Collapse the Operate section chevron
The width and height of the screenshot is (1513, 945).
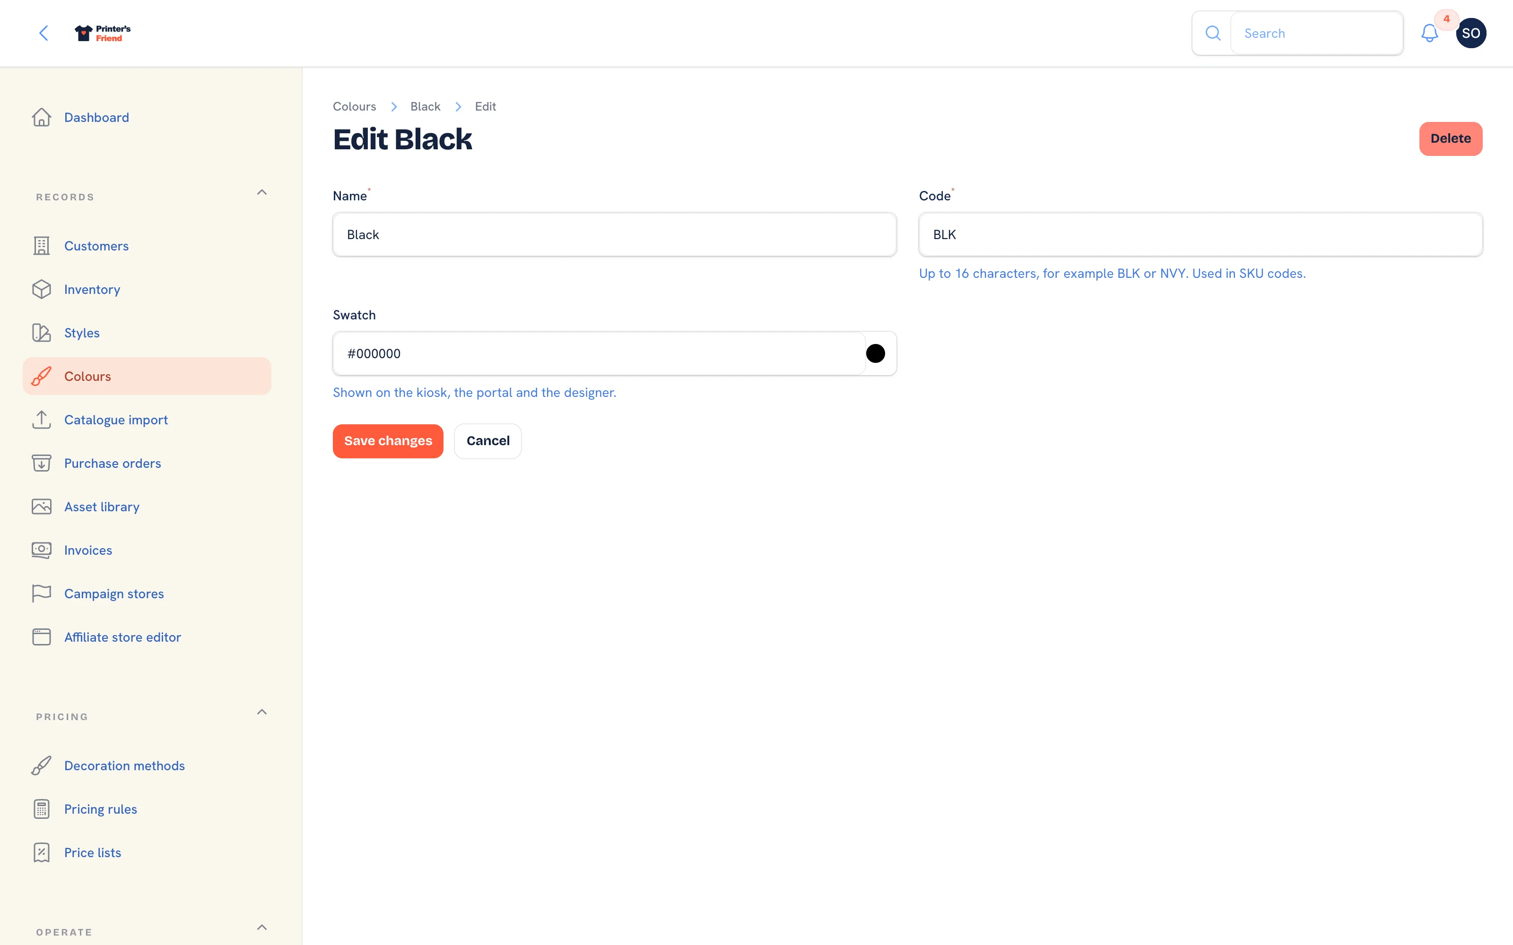tap(262, 928)
